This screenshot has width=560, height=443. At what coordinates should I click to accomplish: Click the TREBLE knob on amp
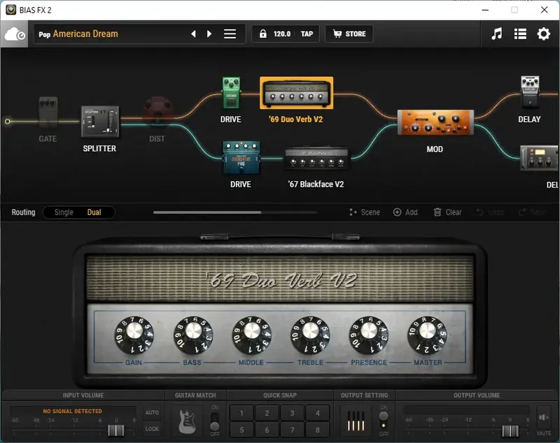coord(310,335)
